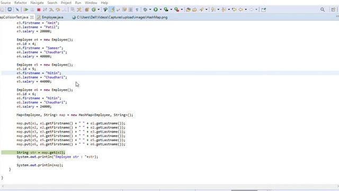339x191 pixels.
Task: Click the Last Edit Location icon
Action: pos(234,10)
